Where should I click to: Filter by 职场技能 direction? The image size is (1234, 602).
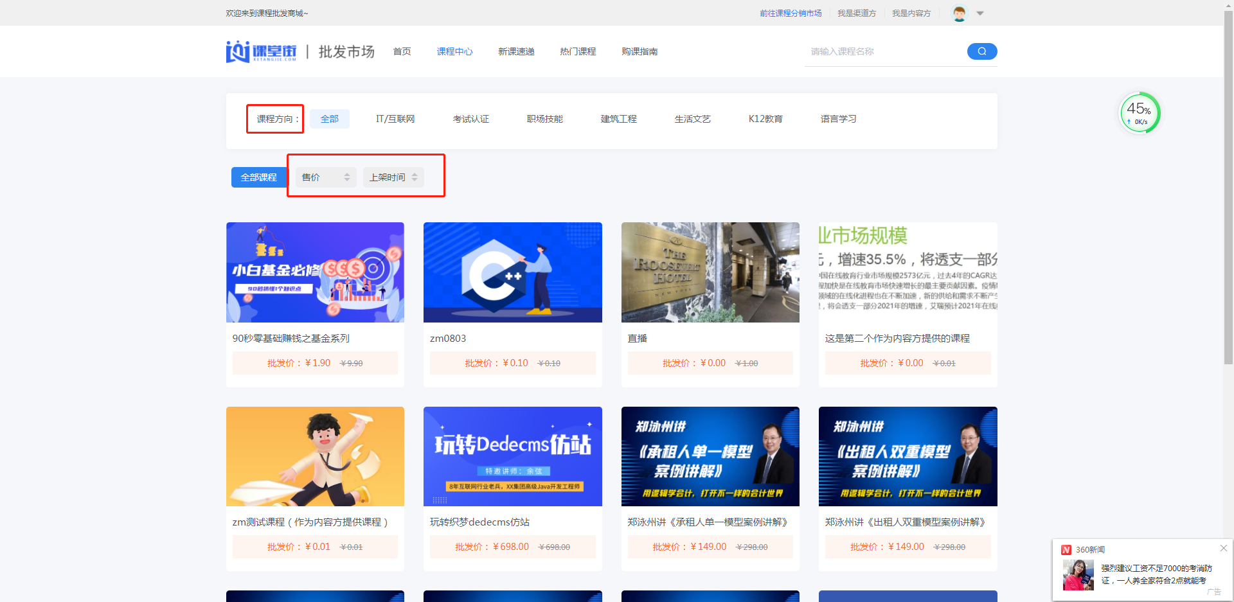545,119
